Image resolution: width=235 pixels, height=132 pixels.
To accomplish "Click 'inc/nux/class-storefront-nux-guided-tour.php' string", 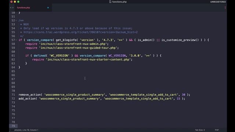I will point(78,48).
